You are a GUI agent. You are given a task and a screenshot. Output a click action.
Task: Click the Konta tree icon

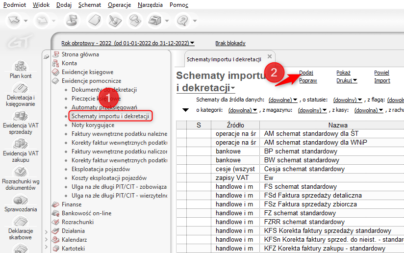pyautogui.click(x=56, y=63)
